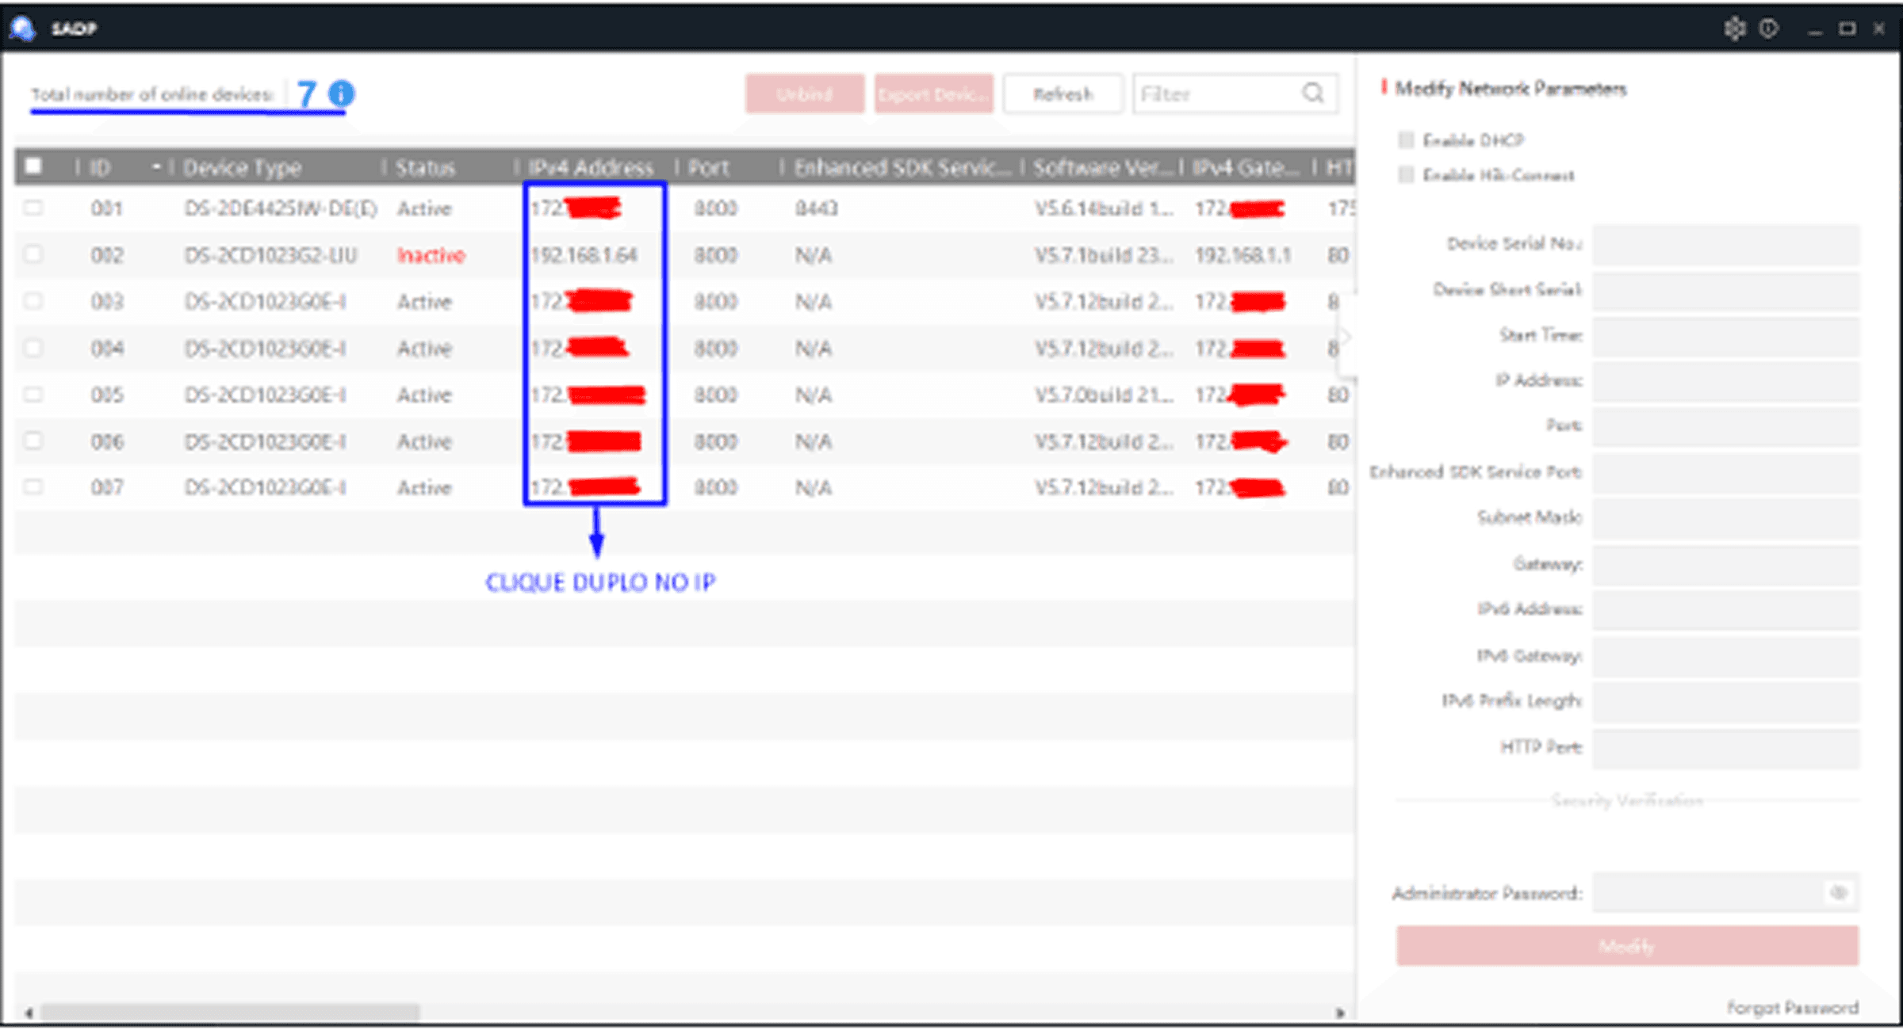Click the help icon beside the settings gear
This screenshot has height=1030, width=1903.
tap(1768, 29)
